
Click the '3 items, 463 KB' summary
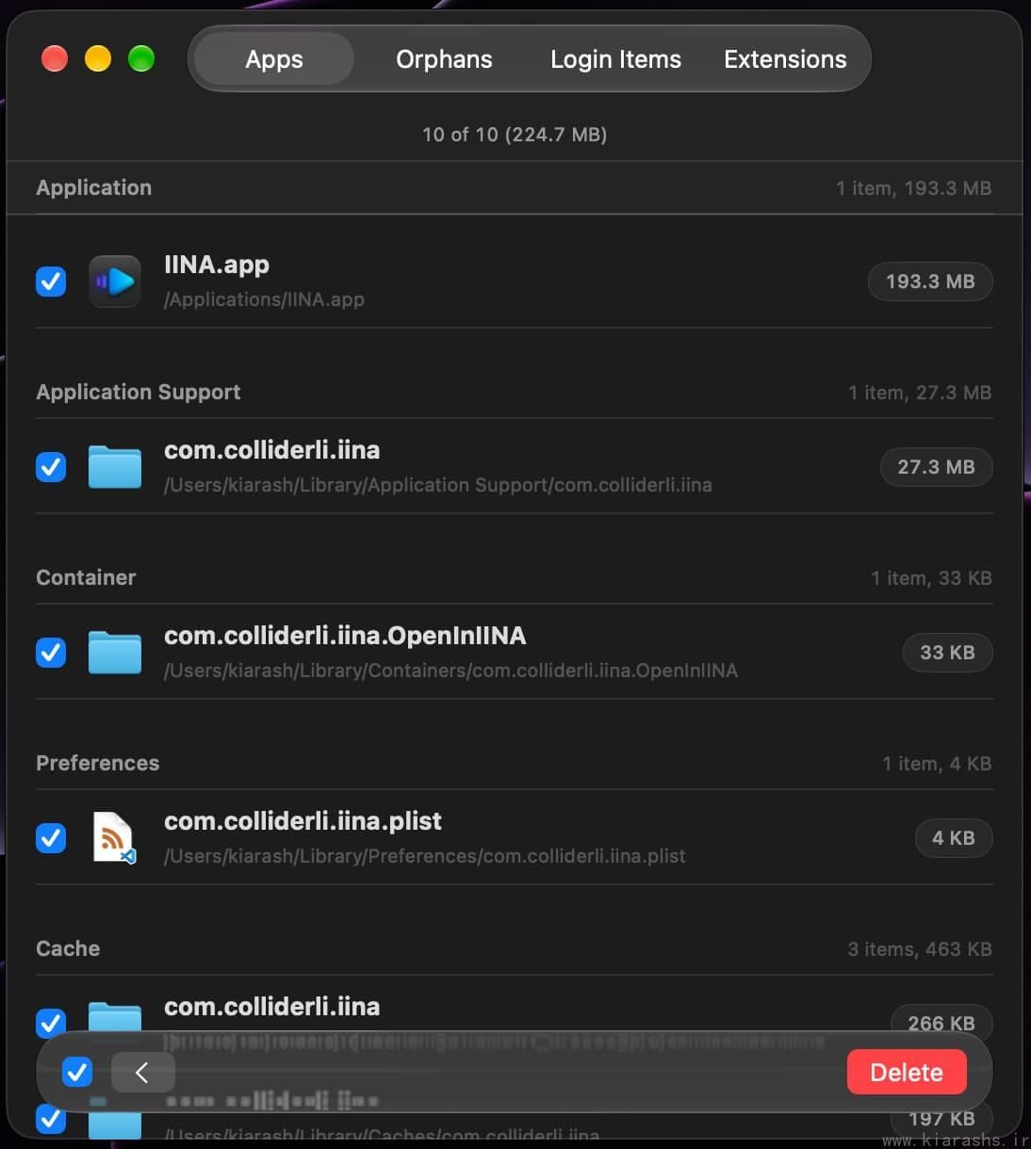coord(919,949)
